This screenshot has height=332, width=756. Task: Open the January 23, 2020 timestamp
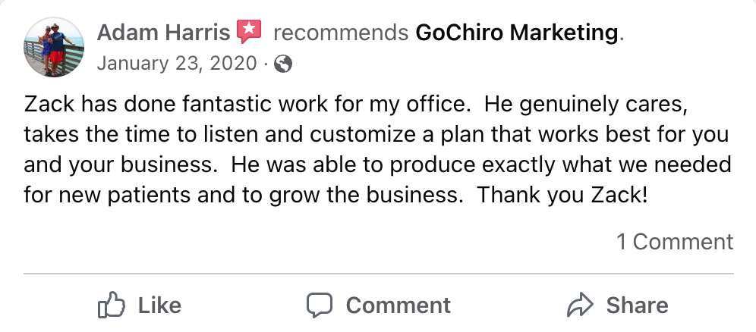(x=177, y=64)
